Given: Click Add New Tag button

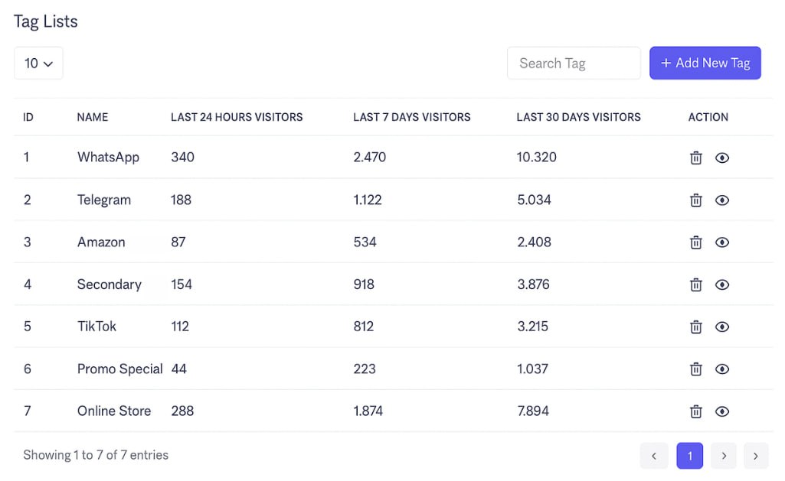Looking at the screenshot, I should pos(705,63).
